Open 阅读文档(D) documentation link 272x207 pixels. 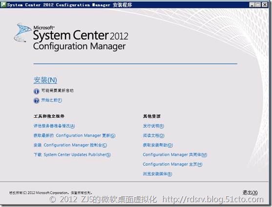(153, 135)
